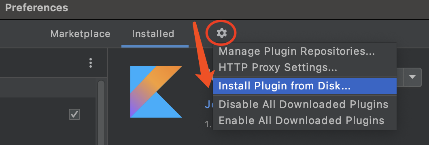Select Install Plugin from Disk
Viewport: 429px width, 145px height.
pos(304,86)
